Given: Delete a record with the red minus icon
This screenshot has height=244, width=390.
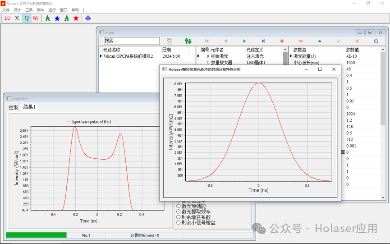Looking at the screenshot, I should pyautogui.click(x=301, y=41).
